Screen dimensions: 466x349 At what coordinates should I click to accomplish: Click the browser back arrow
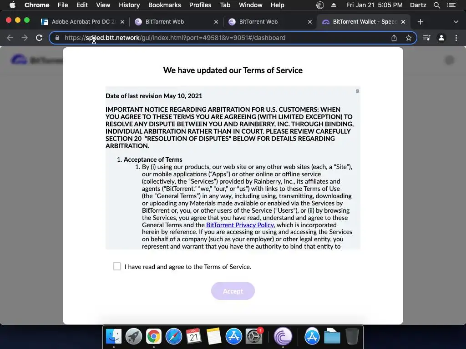tap(10, 38)
